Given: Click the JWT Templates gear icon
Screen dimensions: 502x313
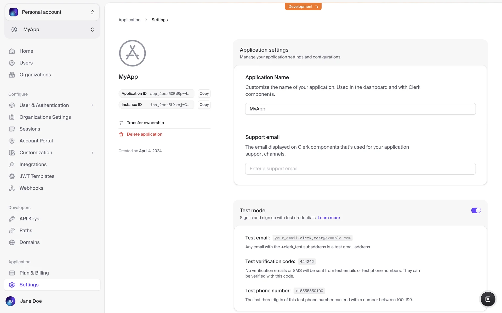Looking at the screenshot, I should coord(12,176).
